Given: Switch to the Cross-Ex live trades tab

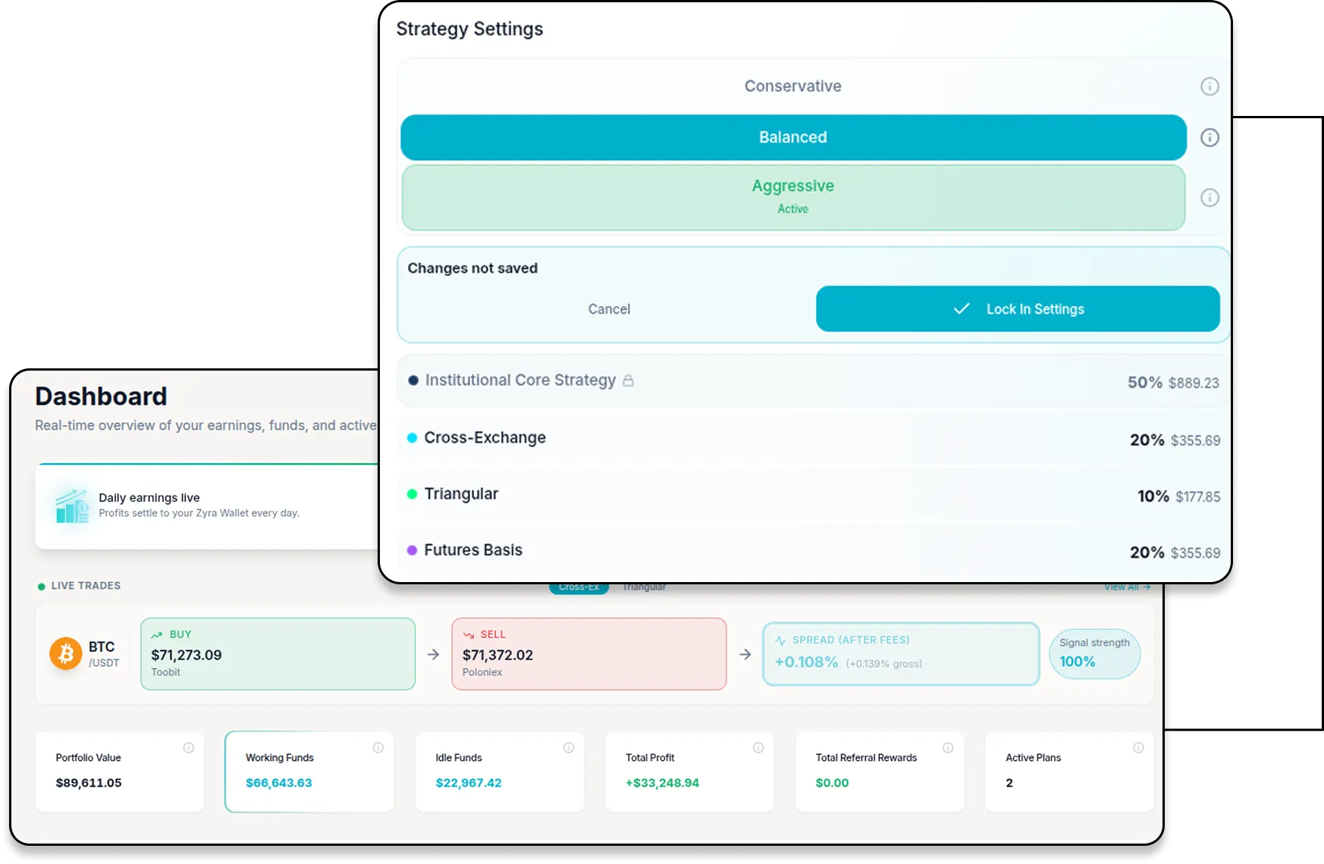Looking at the screenshot, I should pyautogui.click(x=579, y=588).
